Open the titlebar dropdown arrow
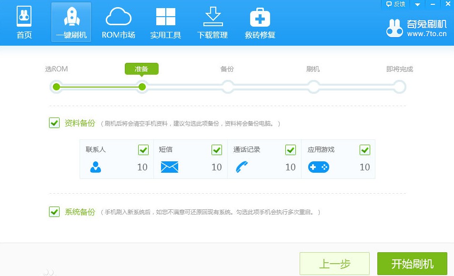 click(x=417, y=4)
